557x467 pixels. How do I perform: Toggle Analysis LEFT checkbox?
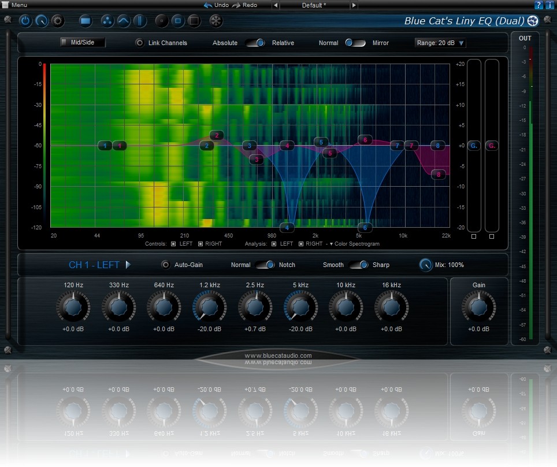[x=274, y=244]
